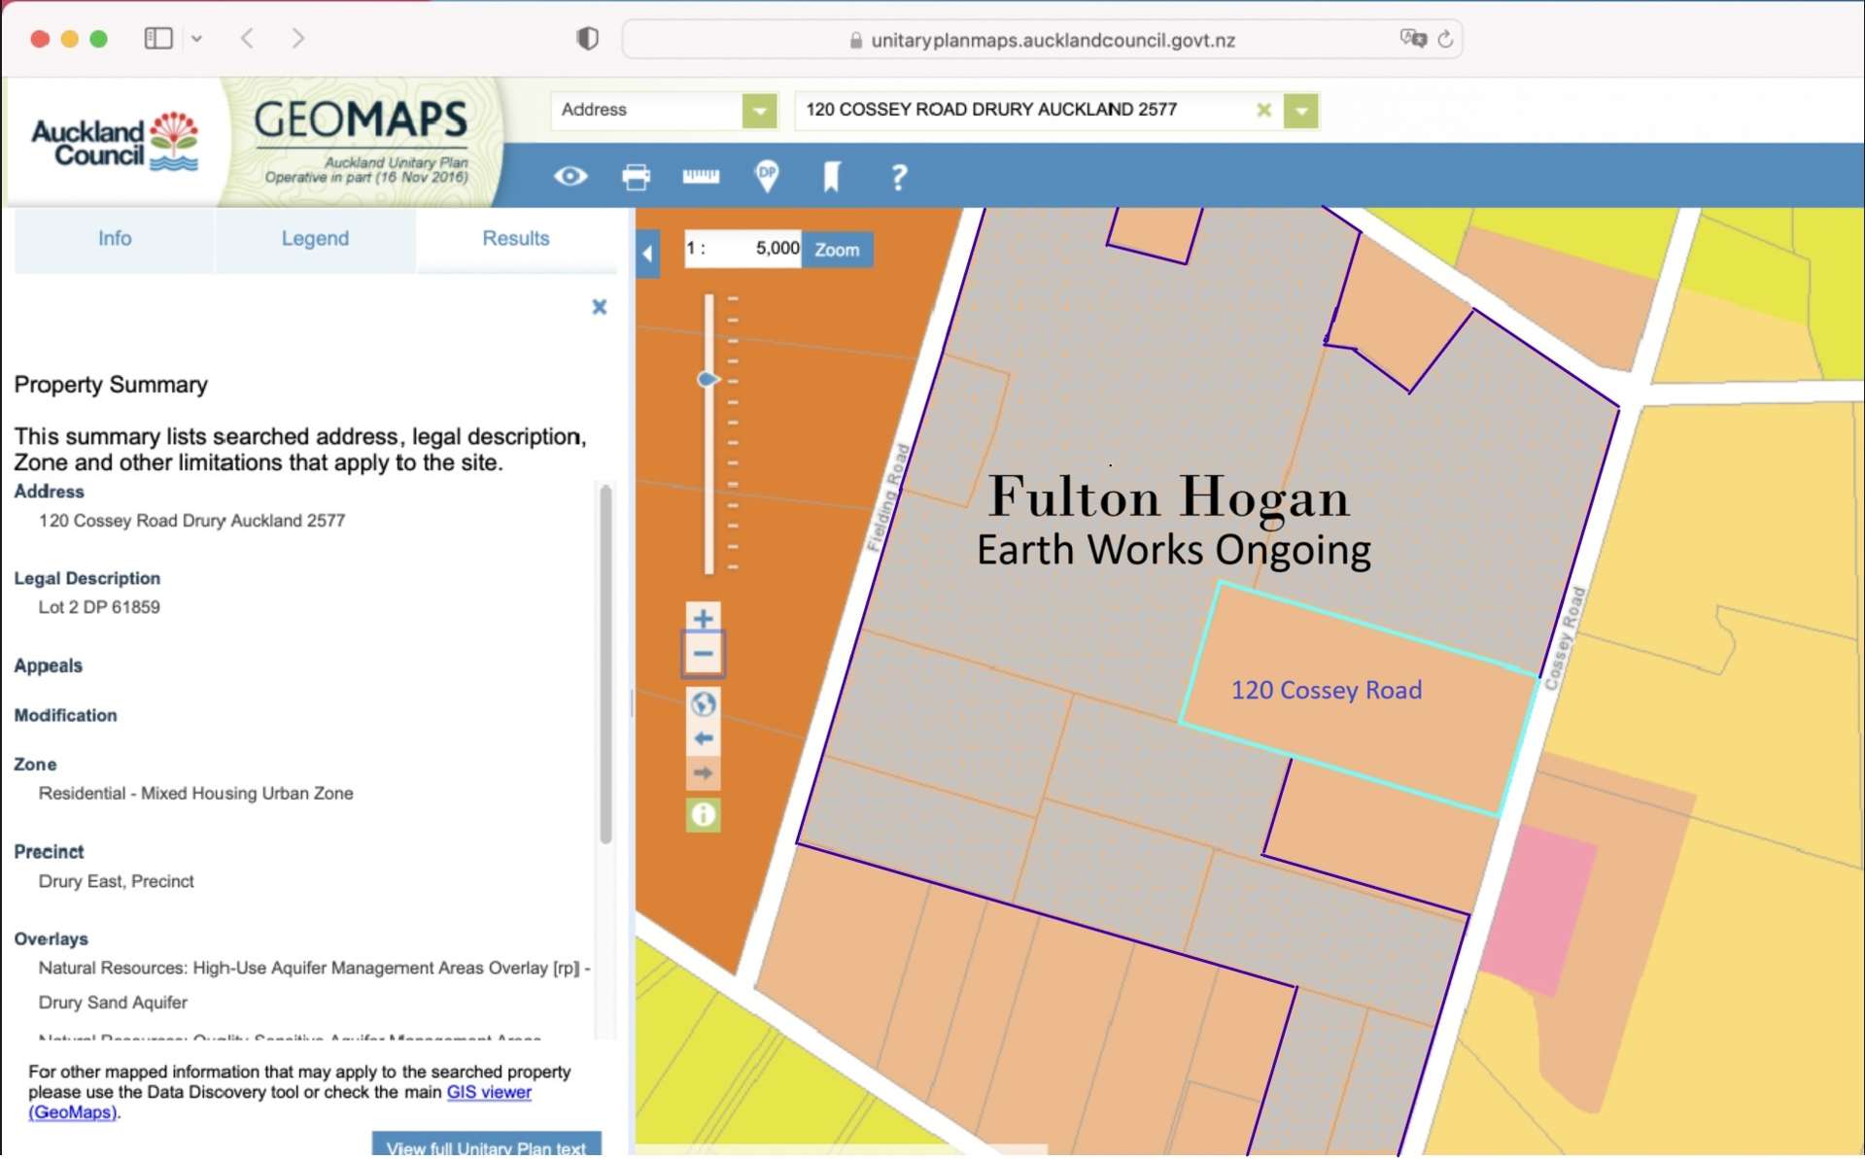Show full extent with globe icon
The width and height of the screenshot is (1865, 1159).
pos(703,703)
